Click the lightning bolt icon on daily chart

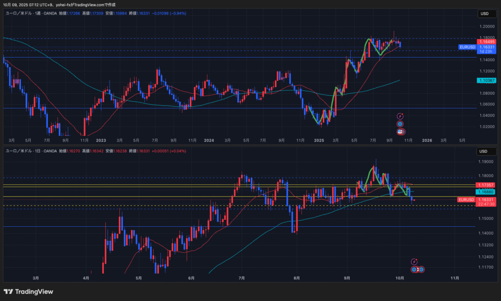click(414, 262)
